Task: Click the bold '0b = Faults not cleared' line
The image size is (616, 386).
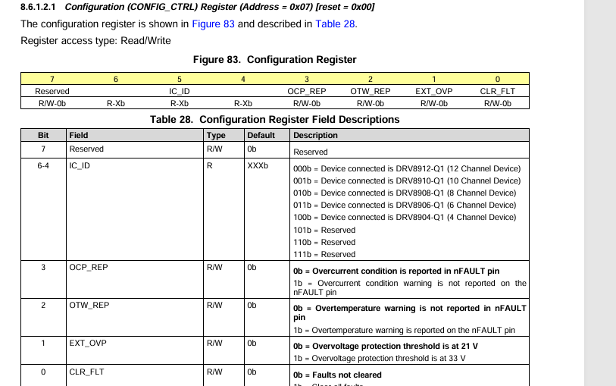Action: (x=337, y=375)
